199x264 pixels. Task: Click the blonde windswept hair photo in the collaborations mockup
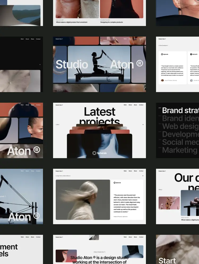click(x=83, y=200)
